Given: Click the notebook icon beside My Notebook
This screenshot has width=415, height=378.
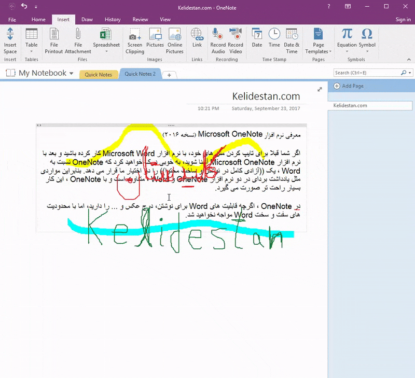Looking at the screenshot, I should click(10, 73).
